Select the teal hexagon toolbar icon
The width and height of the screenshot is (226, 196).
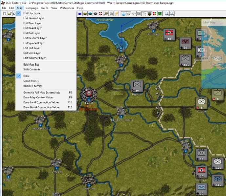coord(90,14)
